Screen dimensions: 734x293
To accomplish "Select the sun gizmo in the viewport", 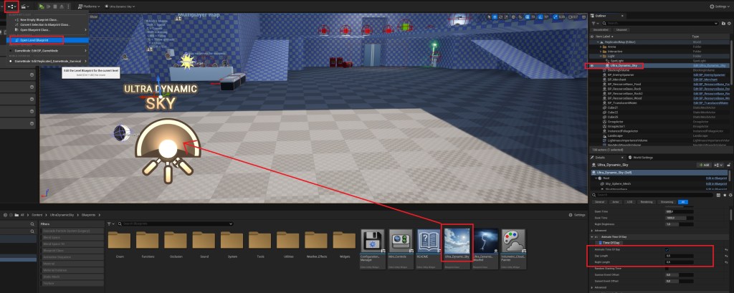I will [x=167, y=148].
